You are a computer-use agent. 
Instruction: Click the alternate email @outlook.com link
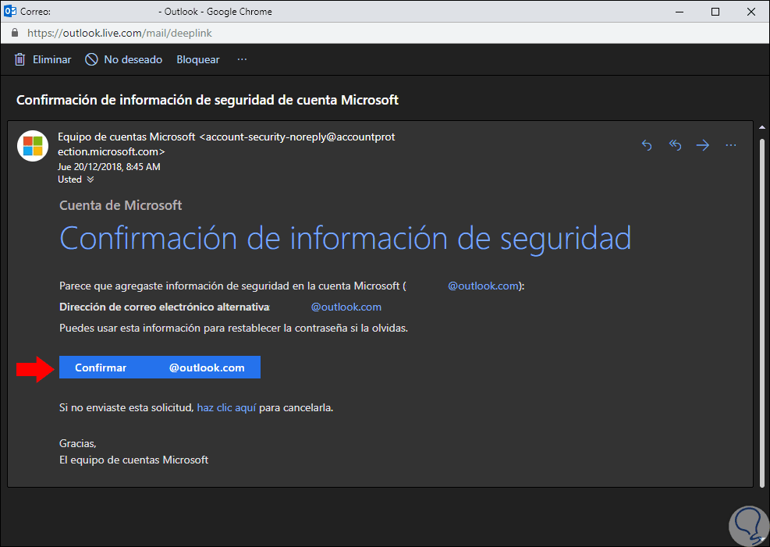(x=346, y=307)
